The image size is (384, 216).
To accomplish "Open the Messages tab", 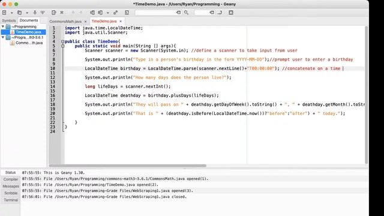I will (11, 186).
